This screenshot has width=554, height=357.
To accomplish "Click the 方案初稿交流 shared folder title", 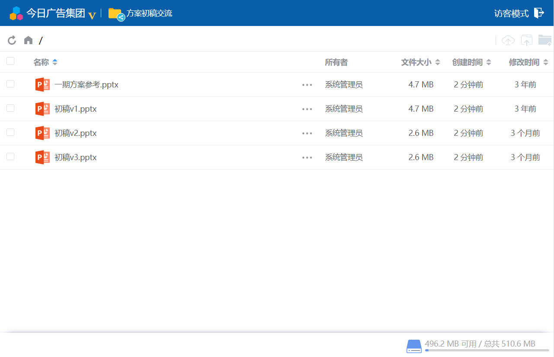I will tap(149, 13).
